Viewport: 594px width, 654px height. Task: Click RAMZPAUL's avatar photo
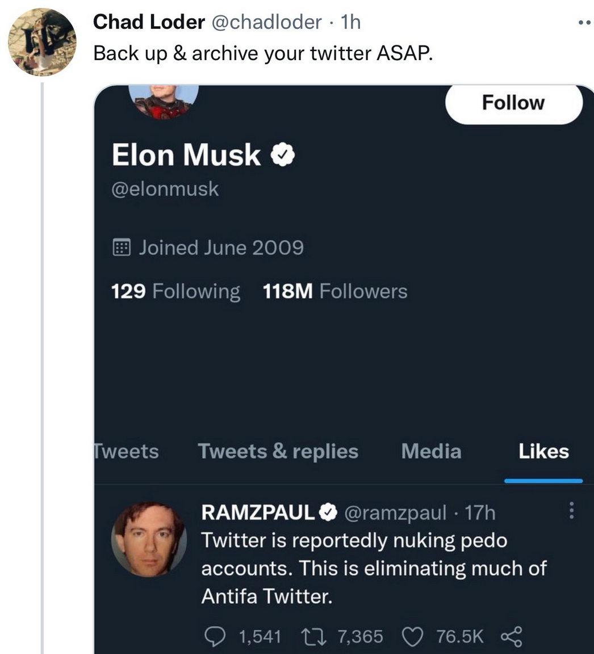[149, 539]
